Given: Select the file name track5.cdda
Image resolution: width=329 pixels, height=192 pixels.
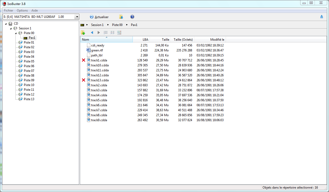Looking at the screenshot, I should pyautogui.click(x=99, y=100).
